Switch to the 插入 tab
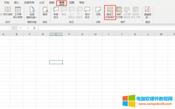Image resolution: width=175 pixels, height=109 pixels. click(x=16, y=3)
